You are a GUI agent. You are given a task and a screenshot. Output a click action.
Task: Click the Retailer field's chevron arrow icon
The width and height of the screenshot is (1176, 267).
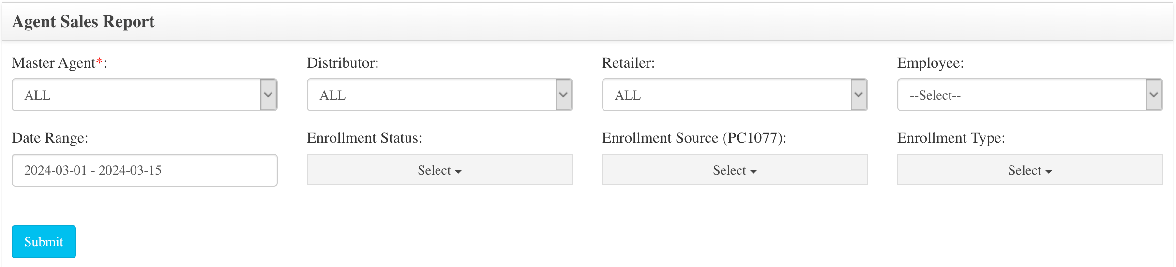(x=859, y=95)
